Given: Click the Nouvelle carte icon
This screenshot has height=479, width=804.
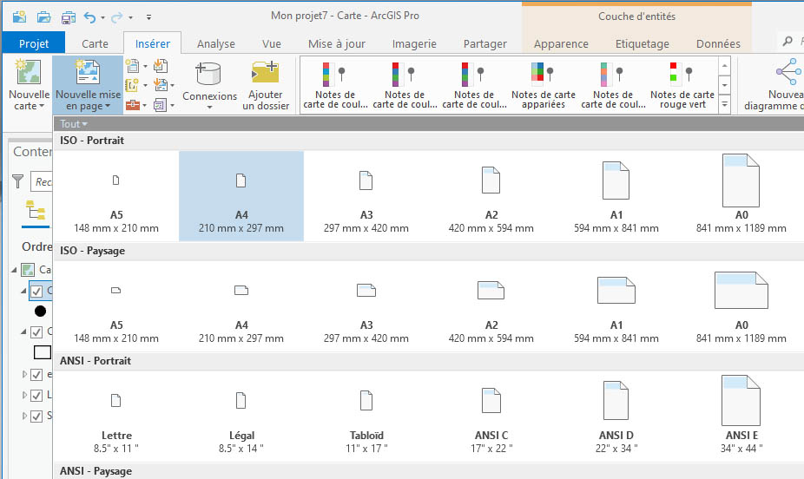Looking at the screenshot, I should (29, 74).
